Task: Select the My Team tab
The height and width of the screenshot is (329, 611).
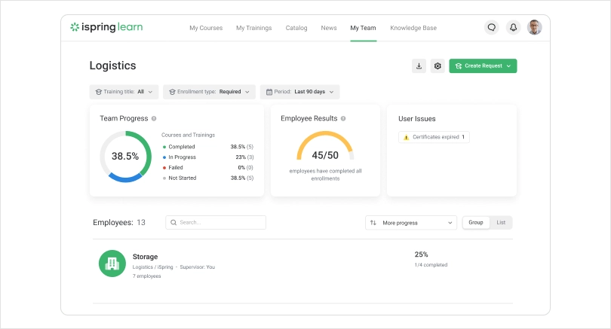Action: 363,28
